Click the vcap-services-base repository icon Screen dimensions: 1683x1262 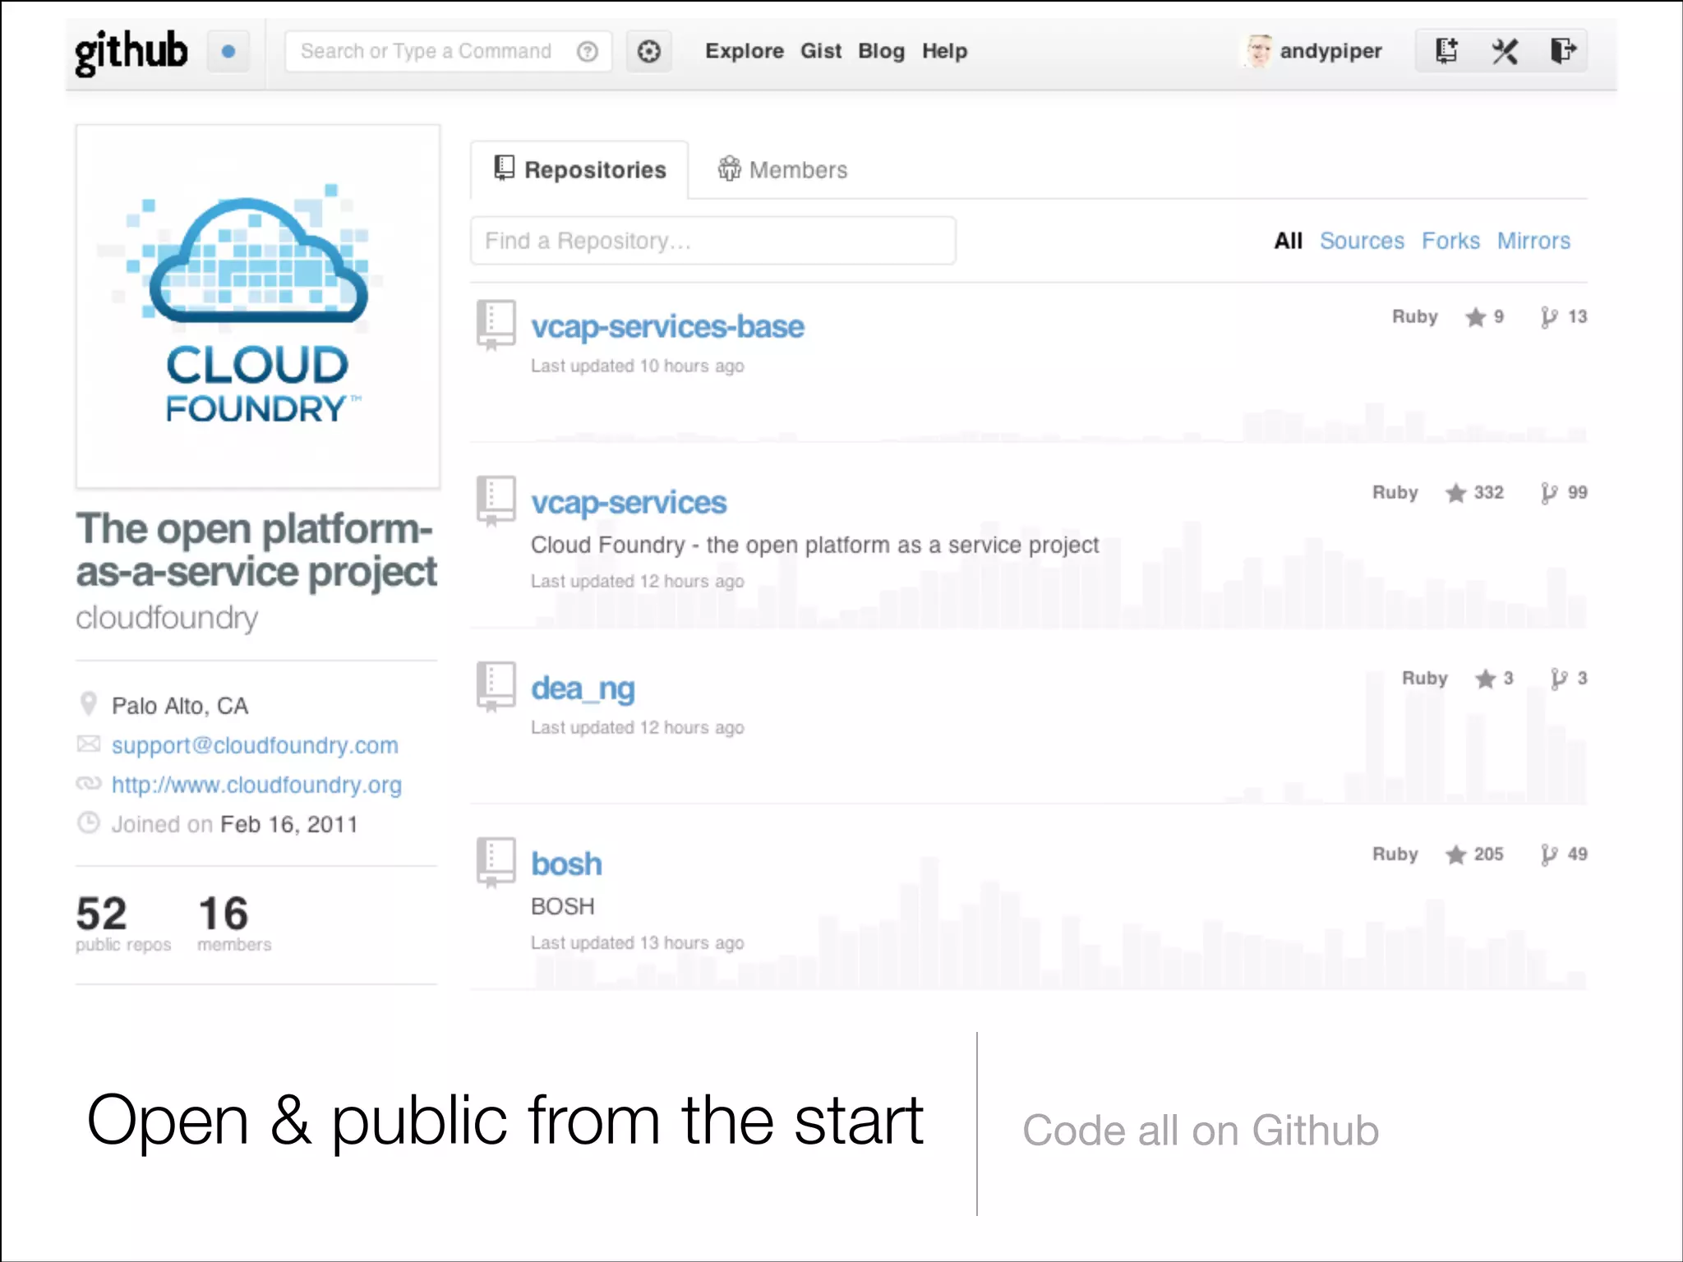tap(496, 325)
